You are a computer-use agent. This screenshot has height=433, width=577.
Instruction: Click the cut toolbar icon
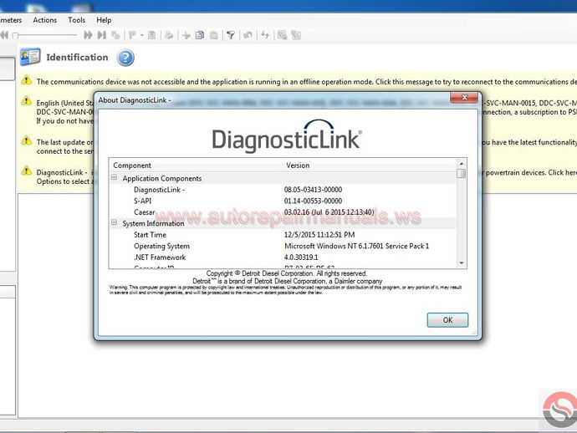186,35
